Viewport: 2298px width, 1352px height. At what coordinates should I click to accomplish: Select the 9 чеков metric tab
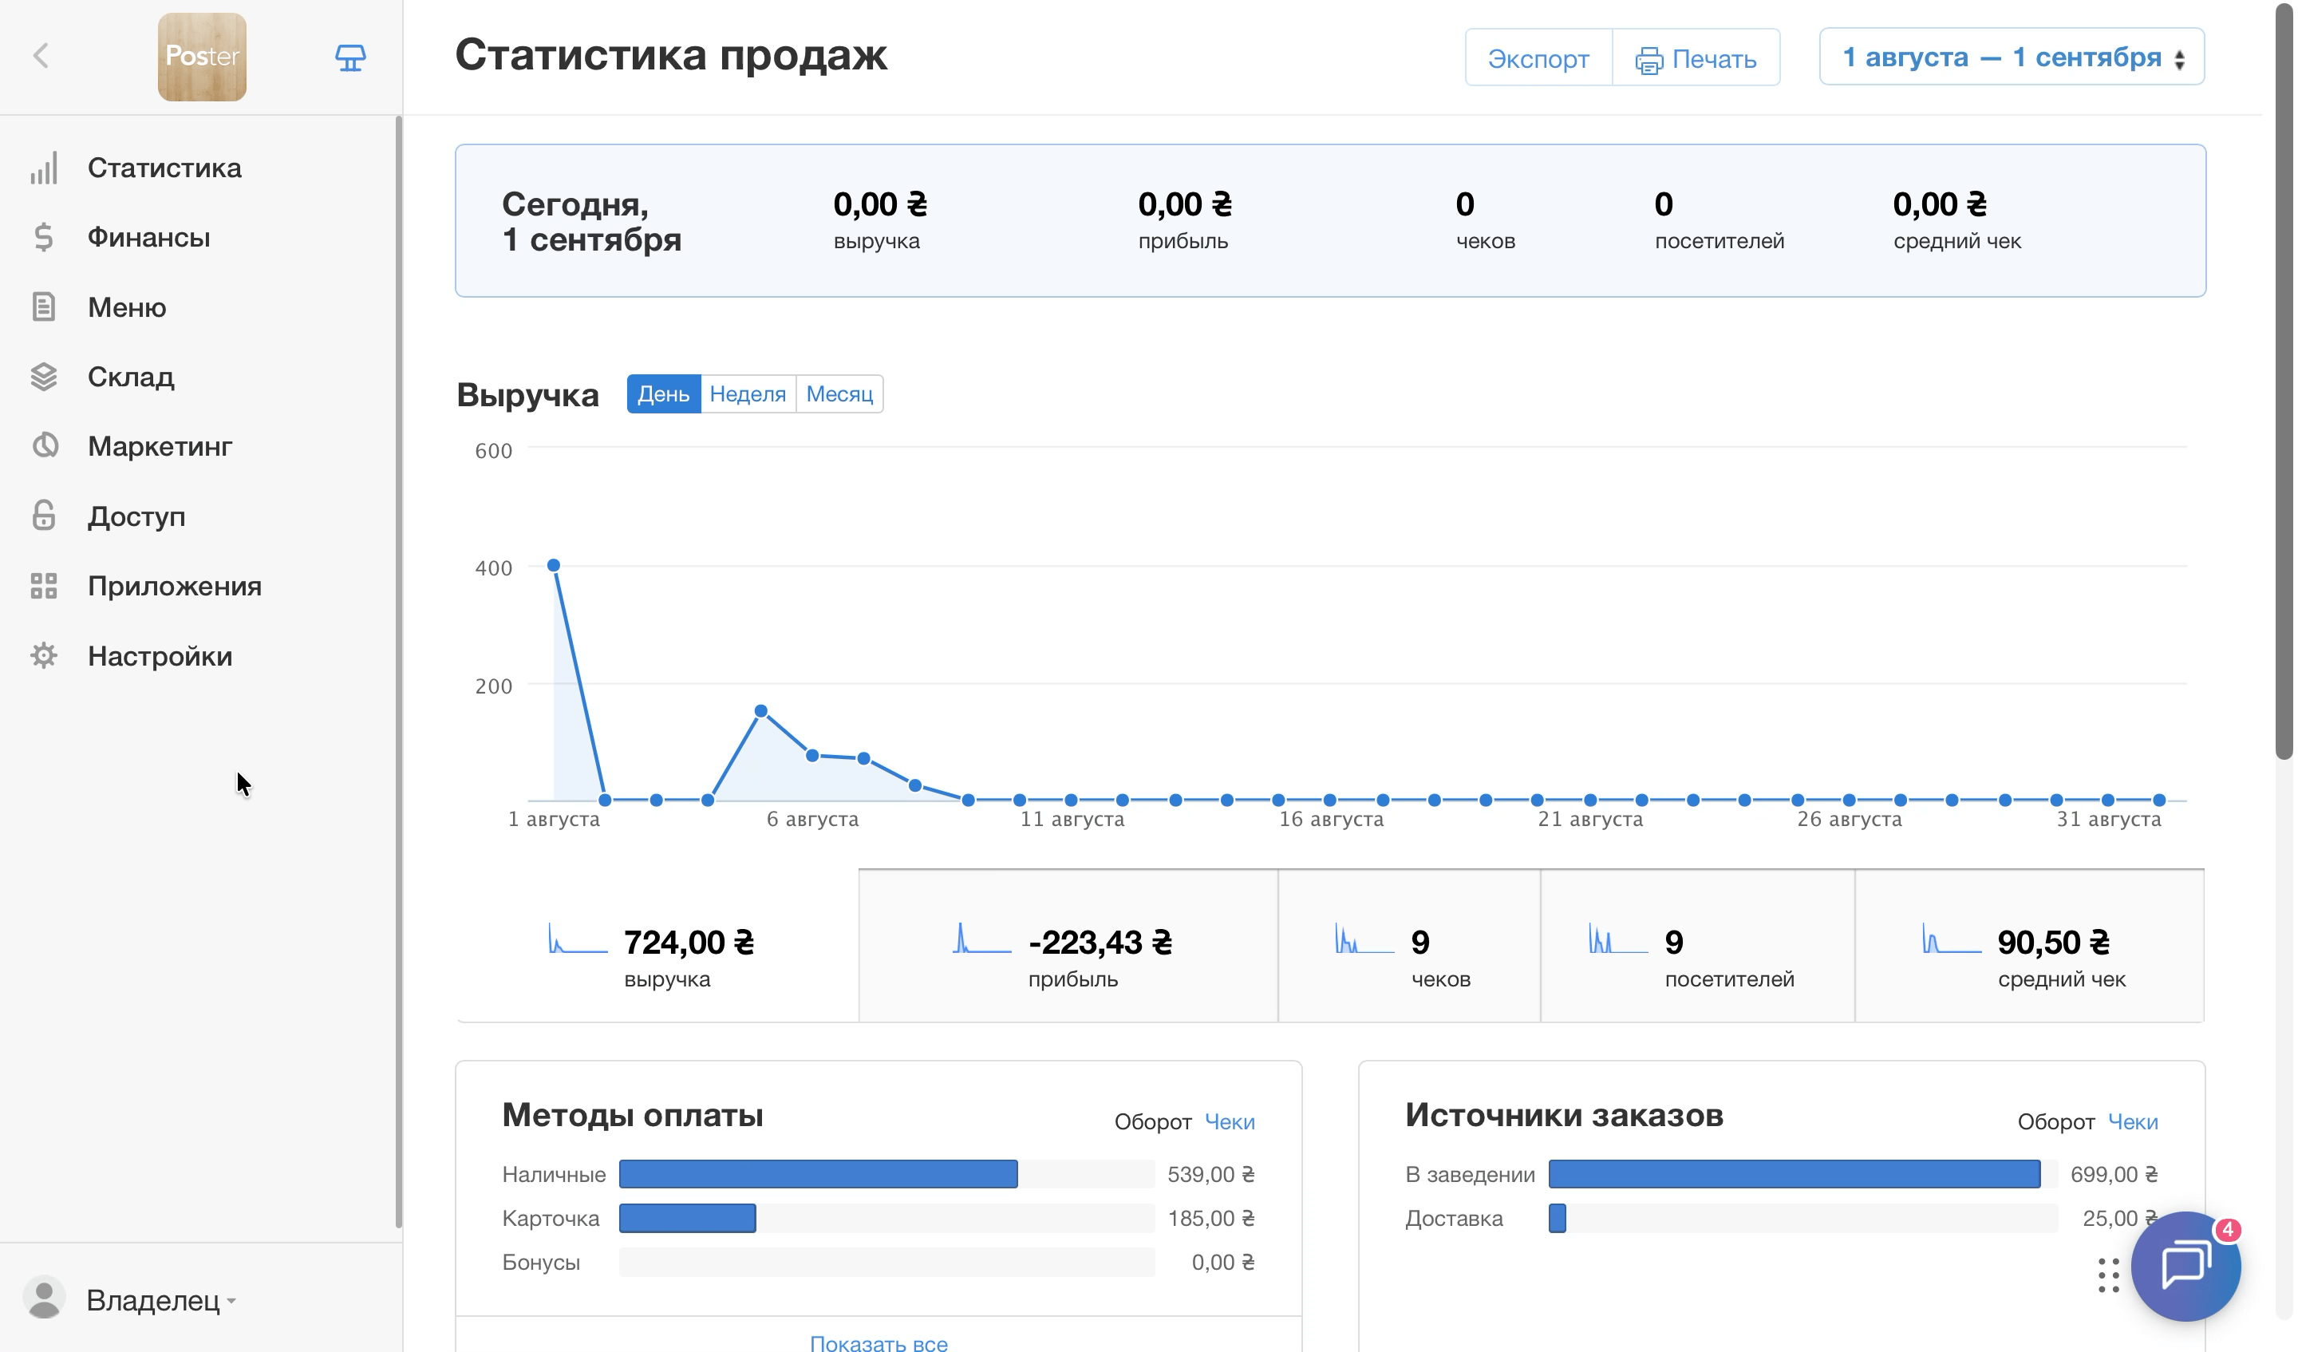(x=1409, y=946)
